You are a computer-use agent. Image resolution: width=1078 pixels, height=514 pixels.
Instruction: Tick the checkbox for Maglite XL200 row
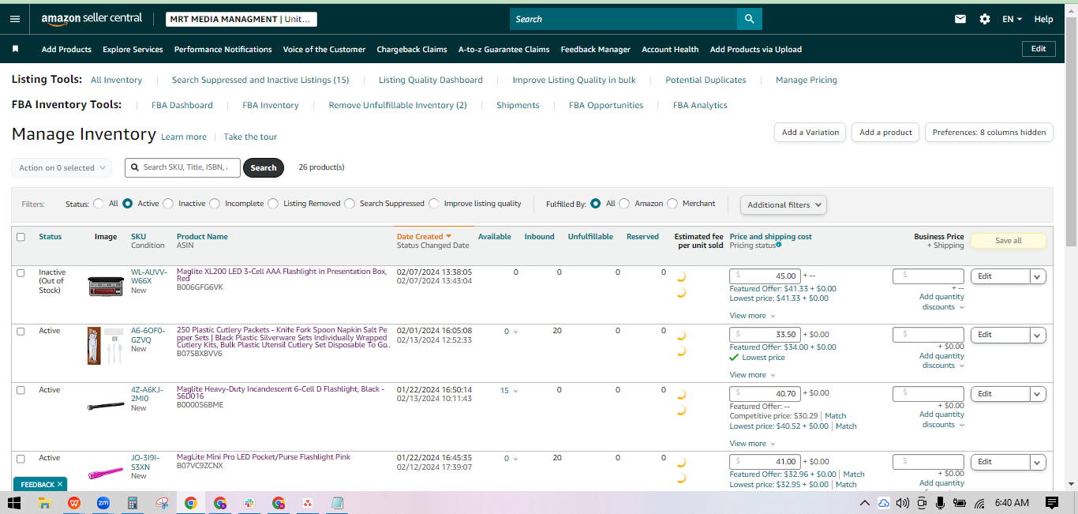coord(21,272)
